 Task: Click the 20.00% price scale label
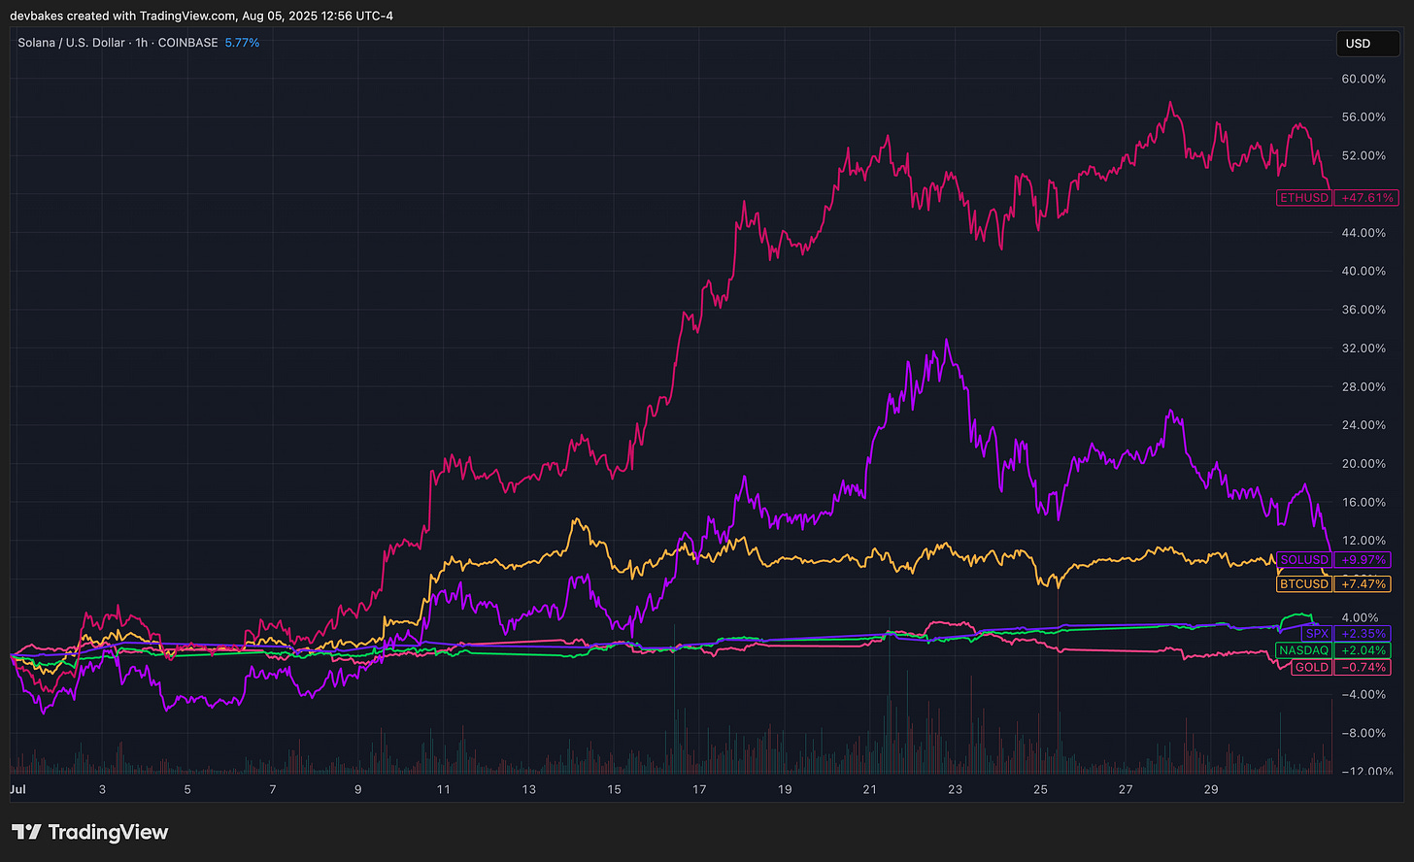click(1363, 463)
